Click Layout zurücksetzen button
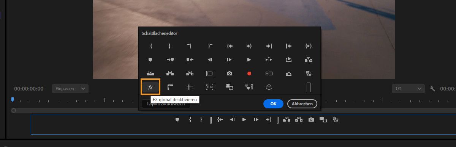Viewport: 456px width, 147px height. (x=166, y=104)
